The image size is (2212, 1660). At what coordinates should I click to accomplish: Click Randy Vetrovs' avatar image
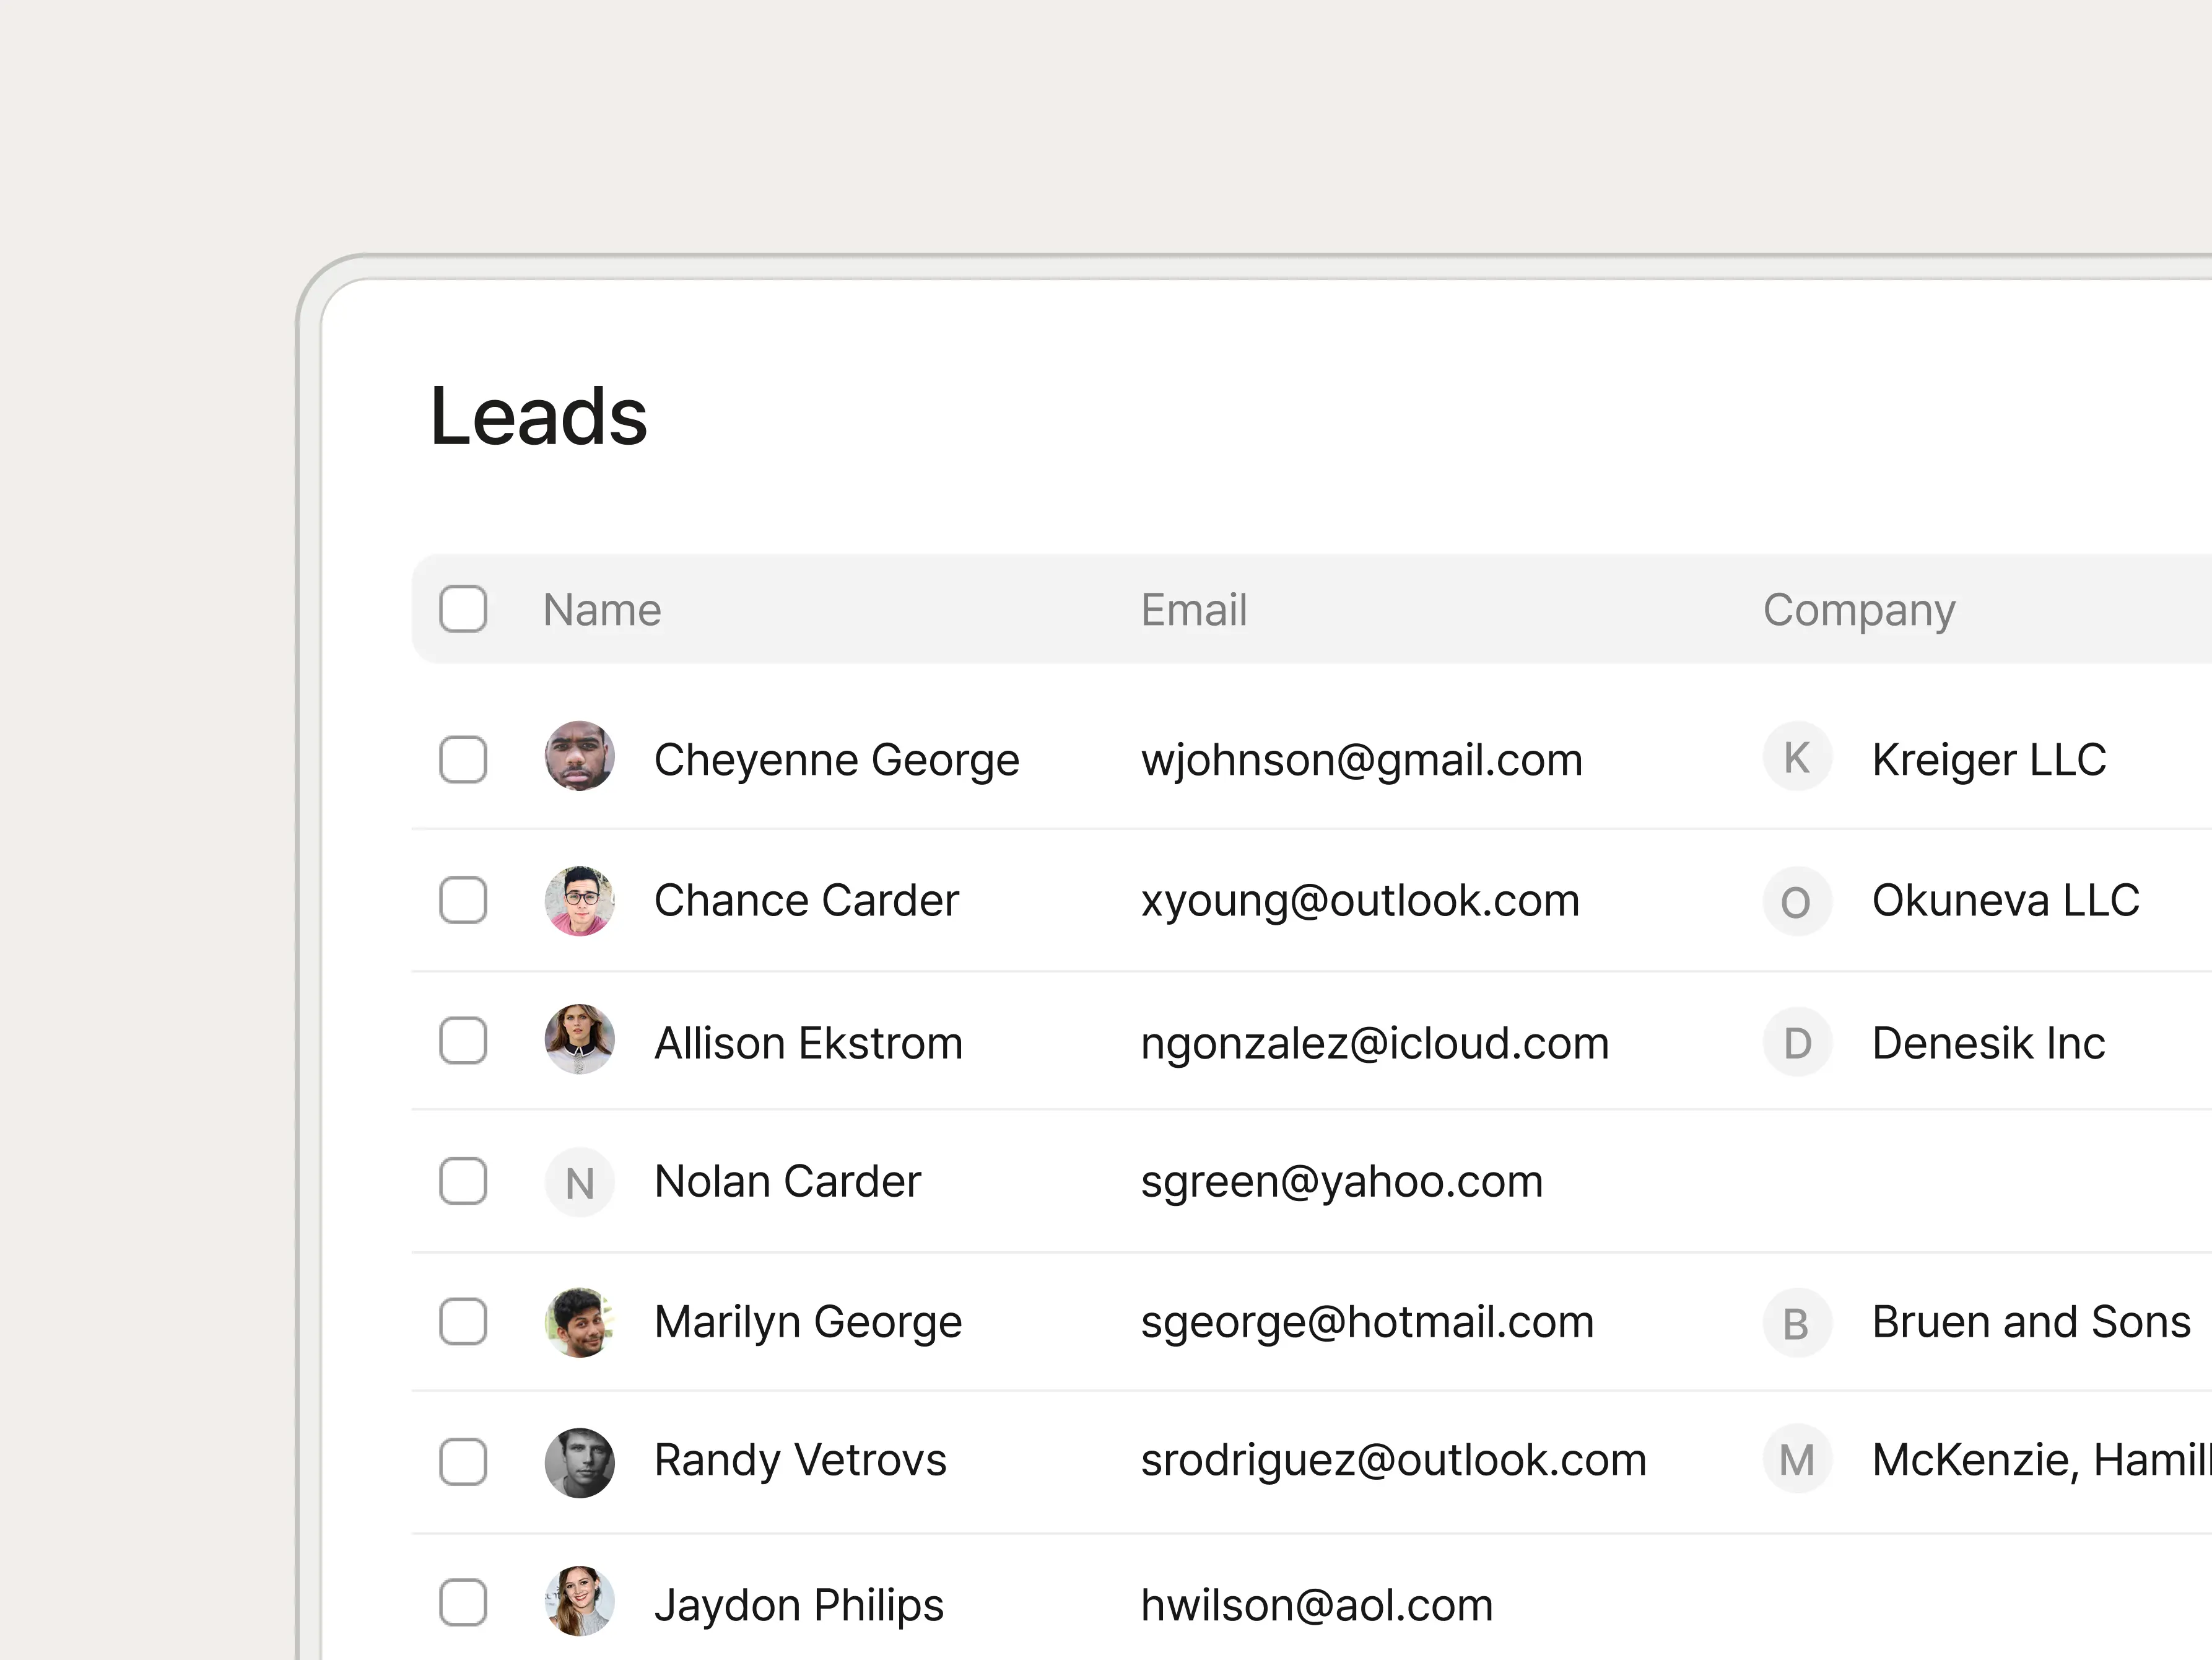pyautogui.click(x=579, y=1461)
